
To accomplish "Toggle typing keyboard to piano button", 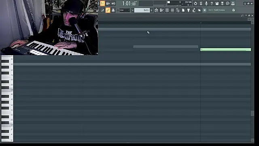I will pos(113,10).
